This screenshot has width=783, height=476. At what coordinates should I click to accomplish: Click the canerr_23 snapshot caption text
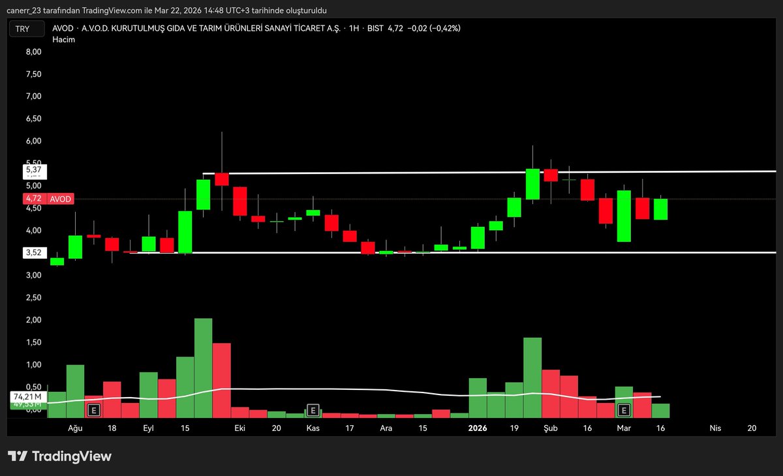click(168, 10)
